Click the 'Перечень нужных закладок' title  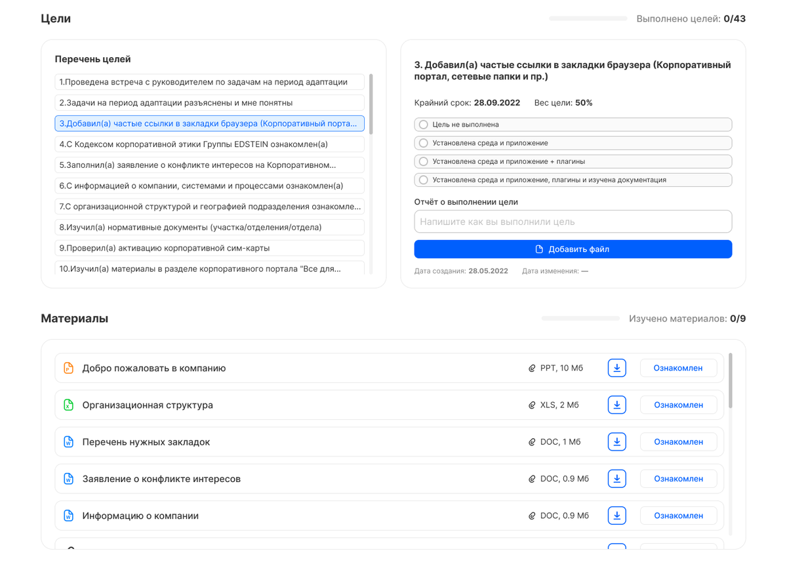[146, 442]
